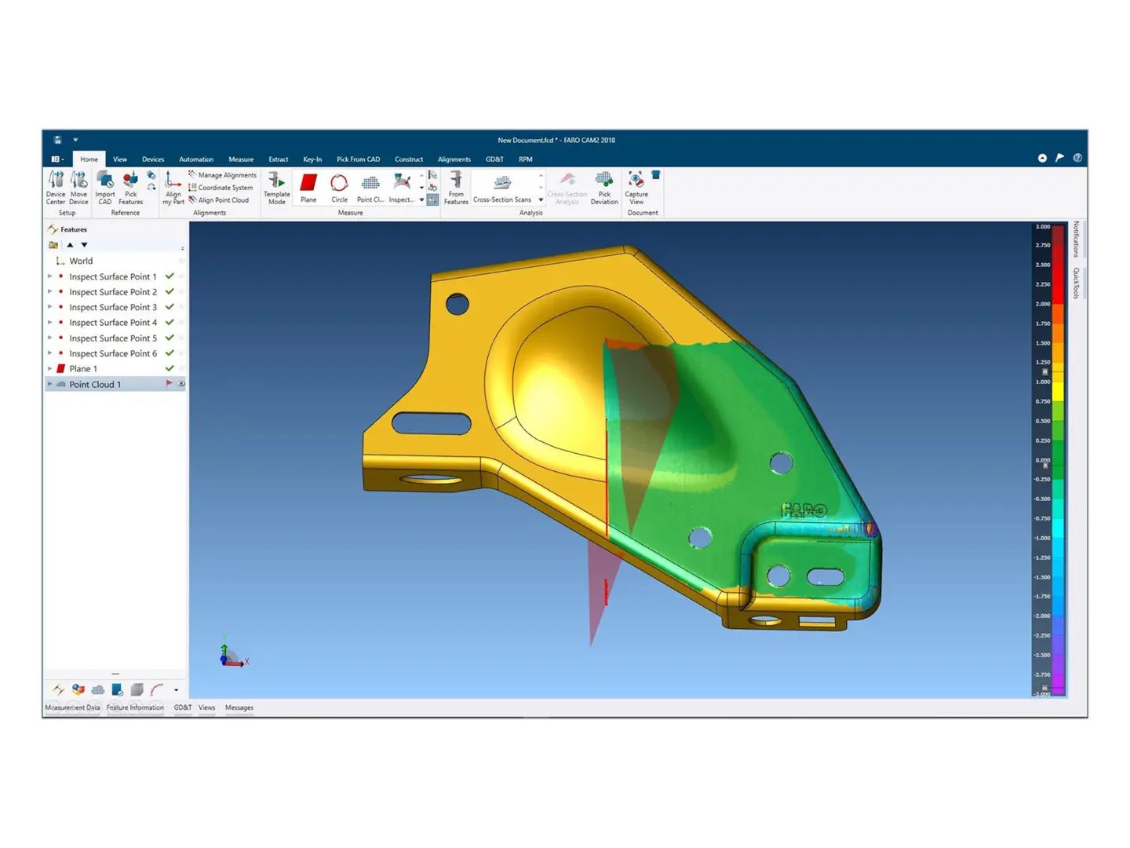
Task: Click the upper marker near 1.000 on color scale
Action: tap(1044, 371)
